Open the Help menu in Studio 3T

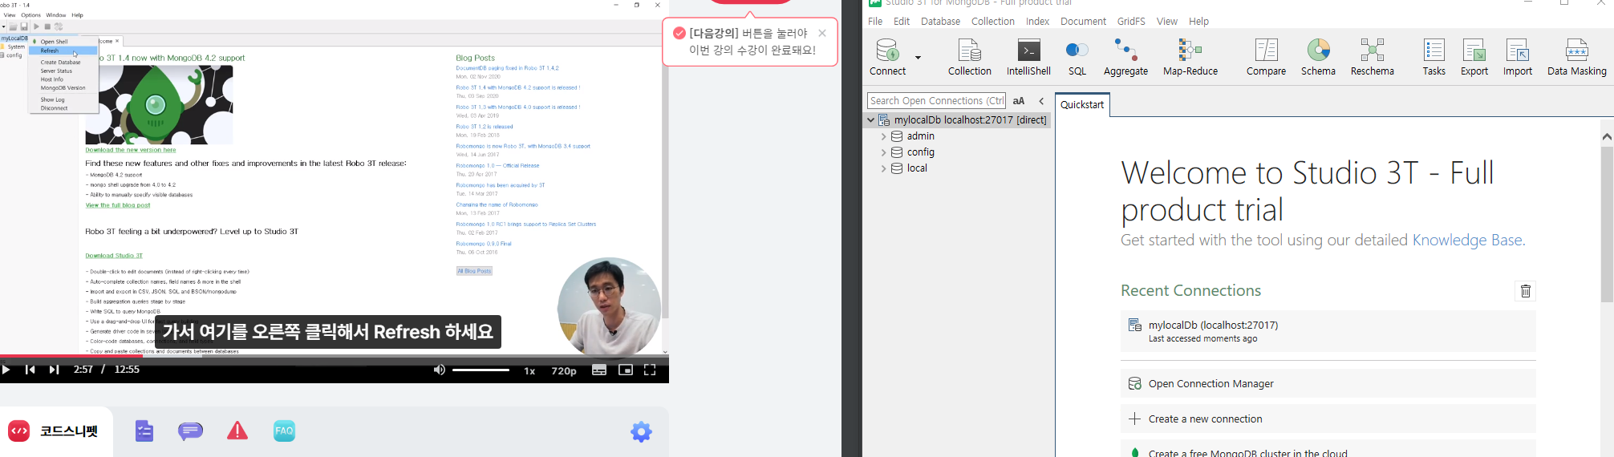pyautogui.click(x=1198, y=22)
